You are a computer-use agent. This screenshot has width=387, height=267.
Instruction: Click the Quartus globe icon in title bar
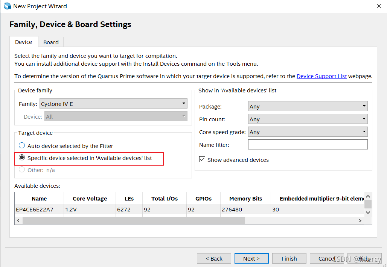pos(7,6)
